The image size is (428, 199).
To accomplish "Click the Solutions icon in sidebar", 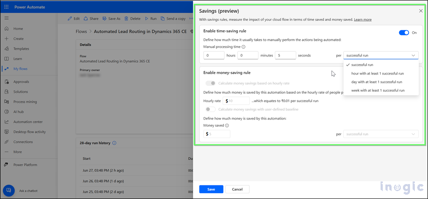I will [7, 92].
